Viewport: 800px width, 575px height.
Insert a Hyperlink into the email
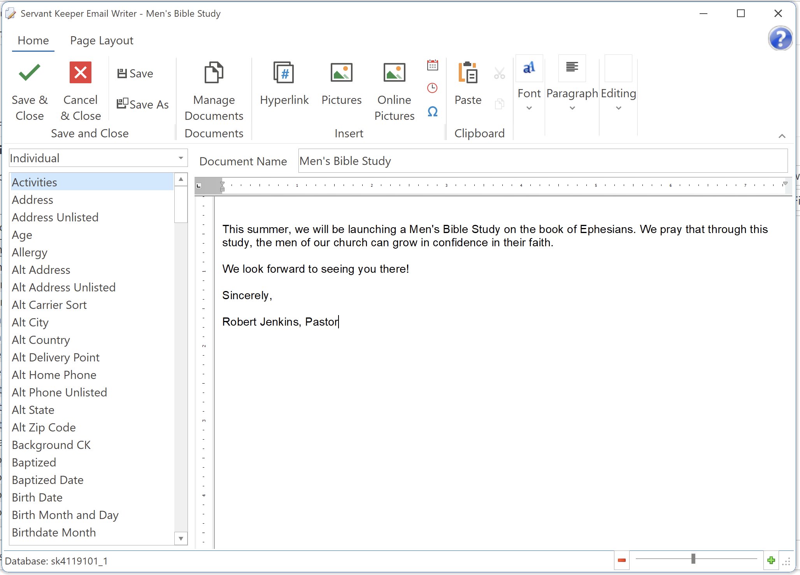[284, 86]
